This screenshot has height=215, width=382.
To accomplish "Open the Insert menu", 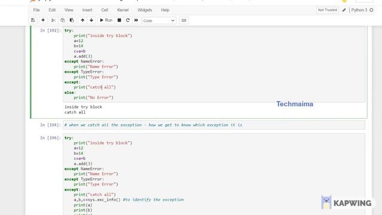I will (87, 10).
